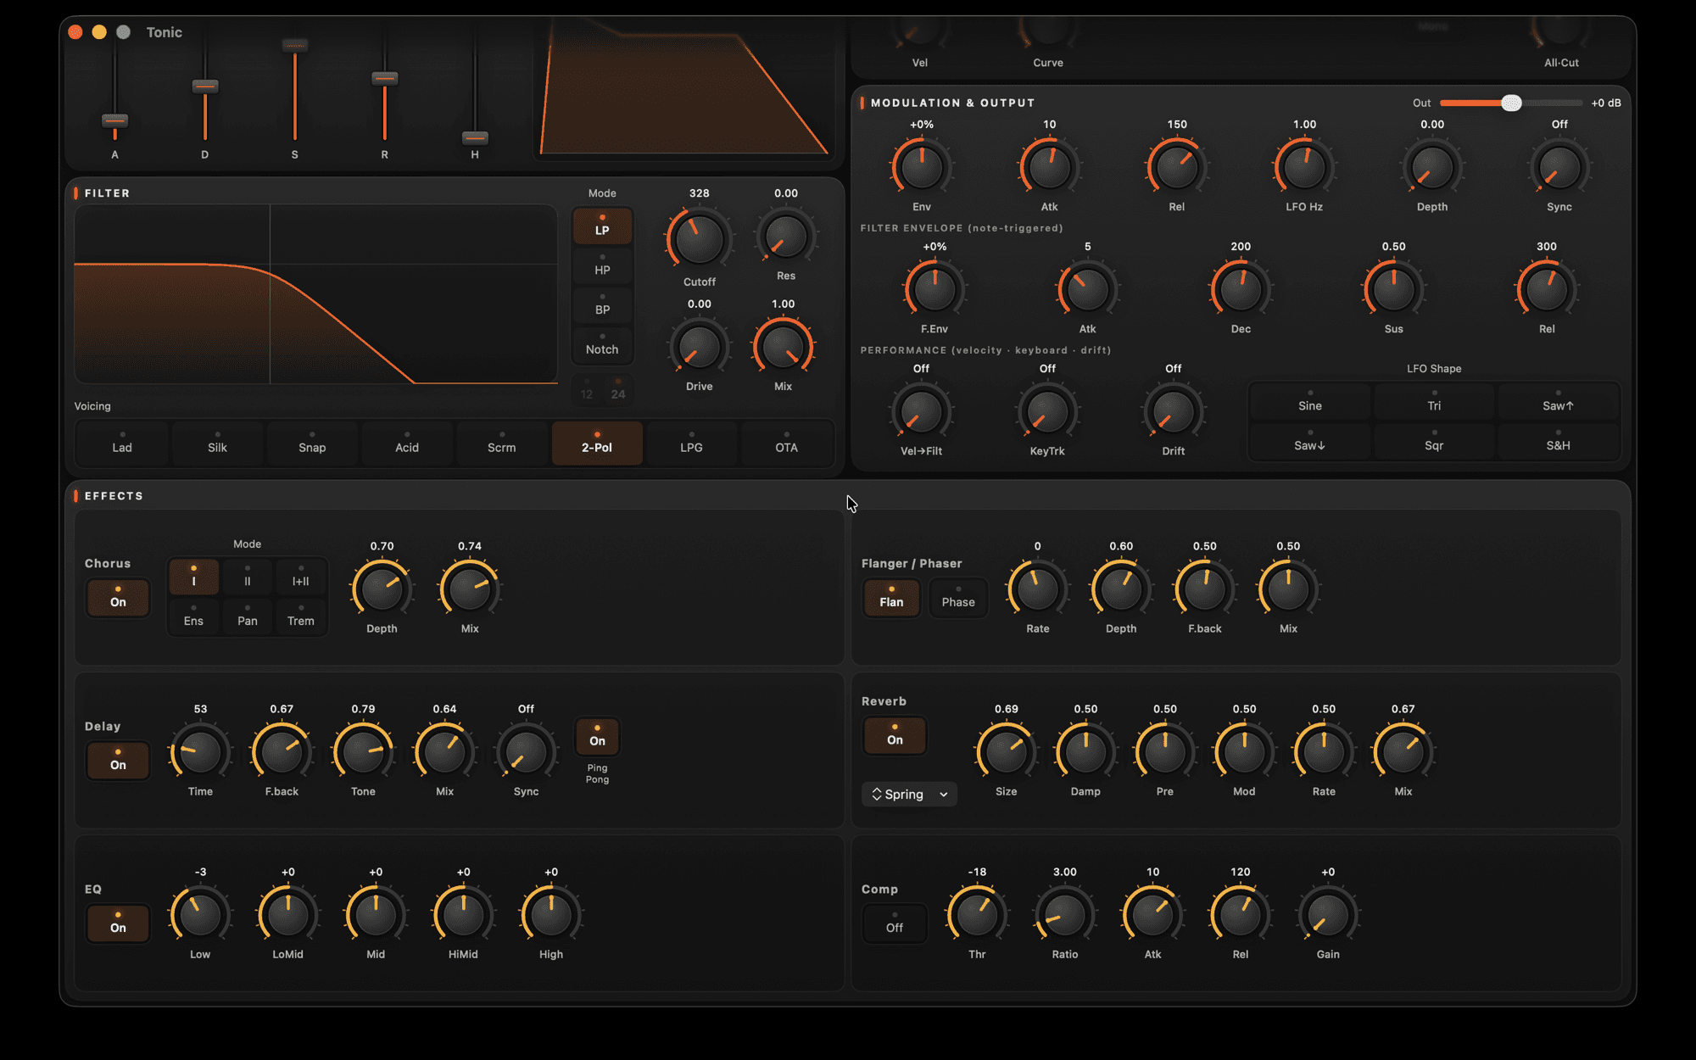Click the Reverb Mix knob
Screen dimensions: 1696x1060
1403,752
